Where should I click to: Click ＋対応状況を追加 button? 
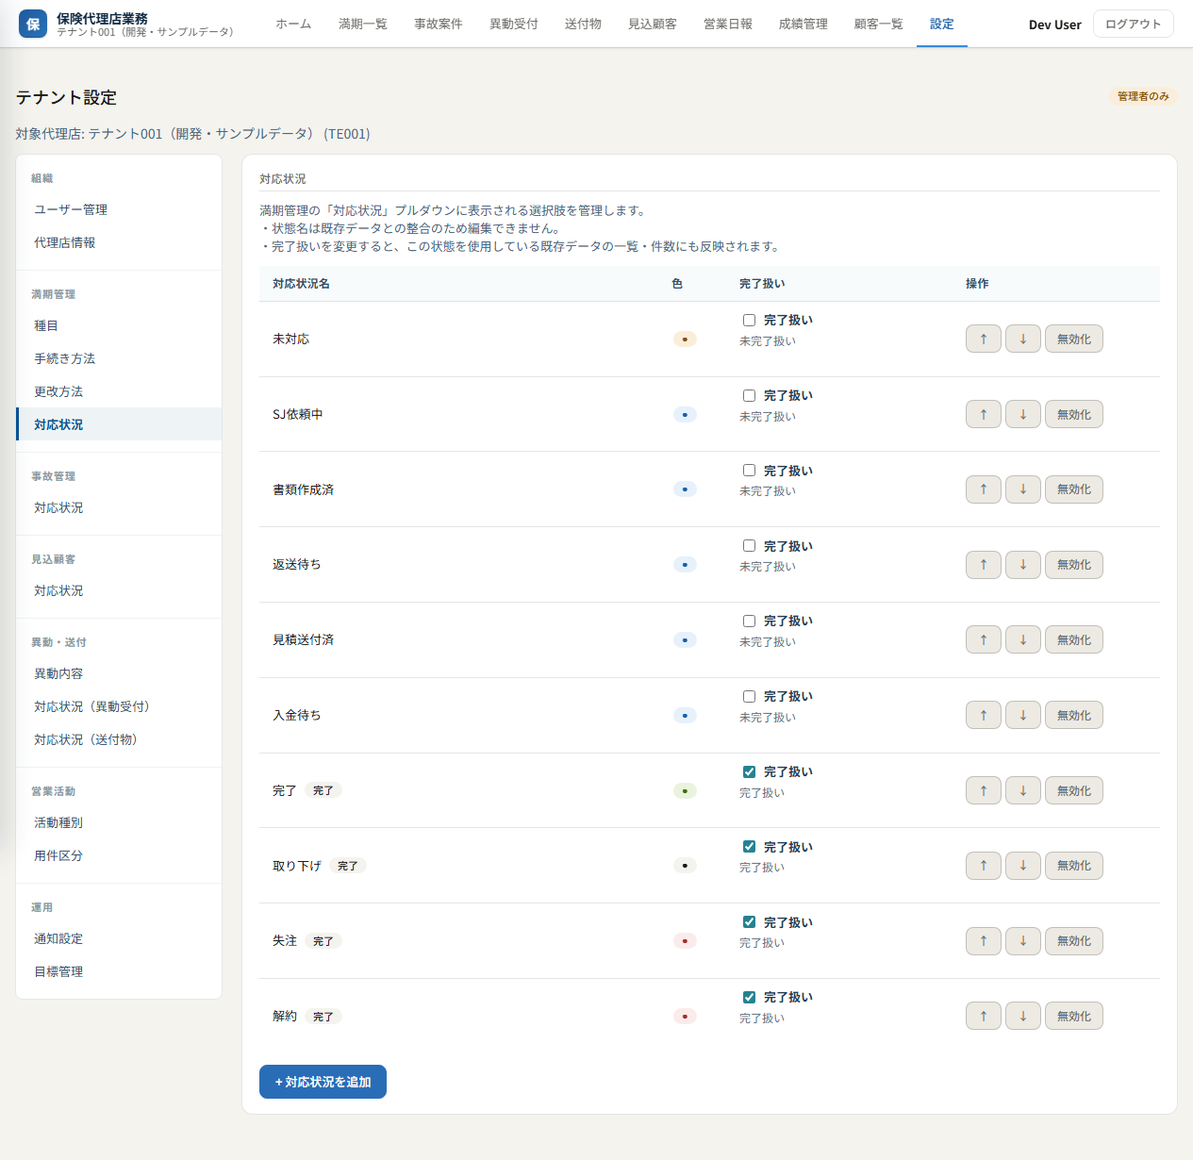(323, 1082)
